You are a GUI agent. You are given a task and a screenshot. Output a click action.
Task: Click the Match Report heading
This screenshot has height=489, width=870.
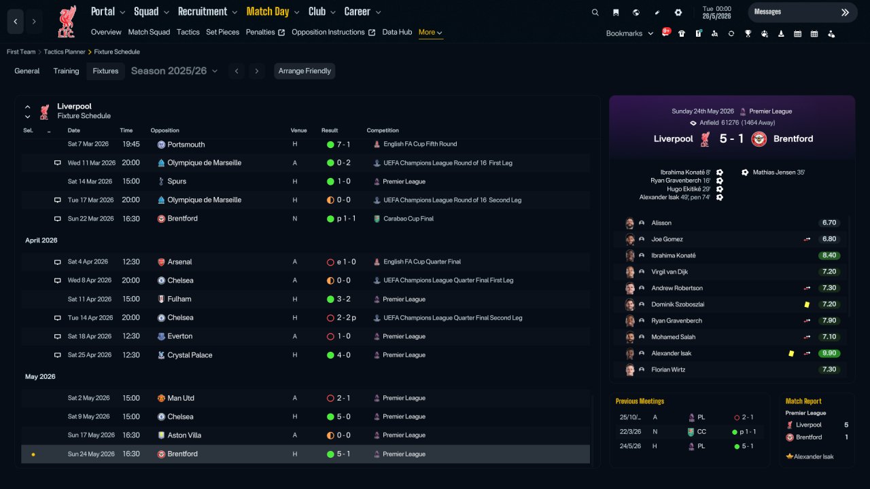(803, 401)
